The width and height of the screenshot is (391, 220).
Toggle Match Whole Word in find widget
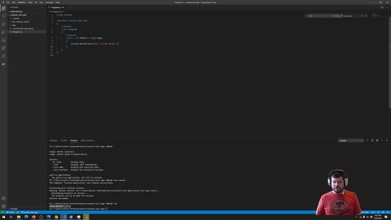click(x=338, y=16)
